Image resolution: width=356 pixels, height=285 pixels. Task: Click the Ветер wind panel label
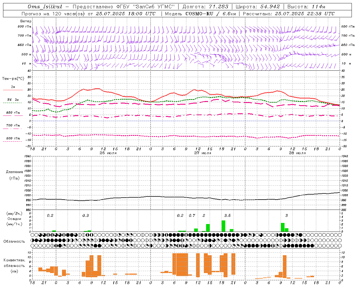click(26, 21)
